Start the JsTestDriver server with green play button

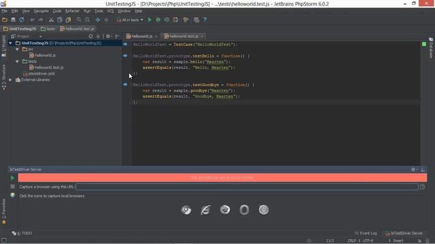[x=12, y=178]
